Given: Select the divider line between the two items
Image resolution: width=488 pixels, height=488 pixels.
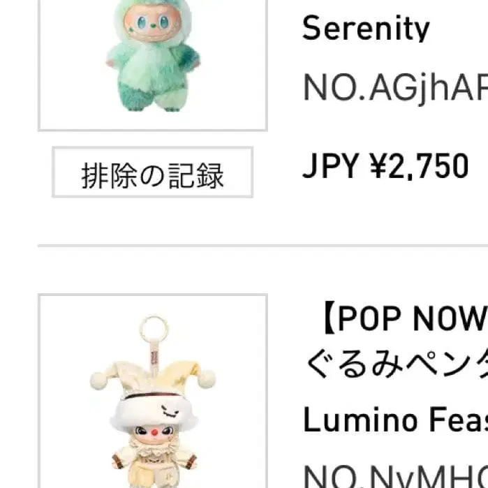Looking at the screenshot, I should [263, 246].
